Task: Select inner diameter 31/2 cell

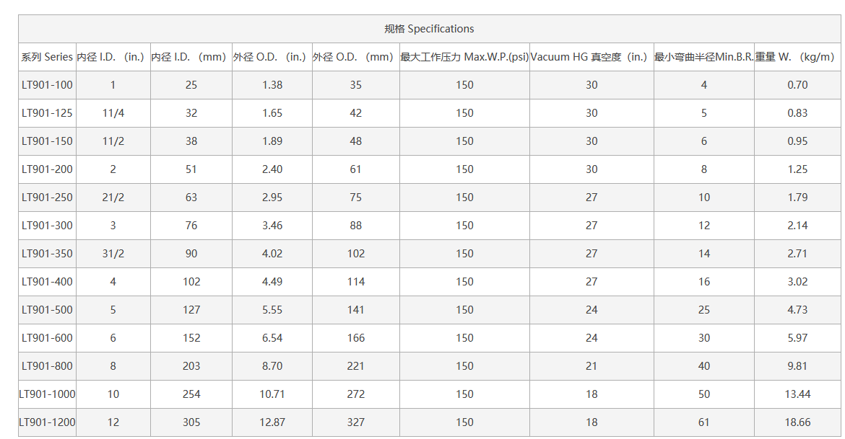Action: tap(113, 254)
